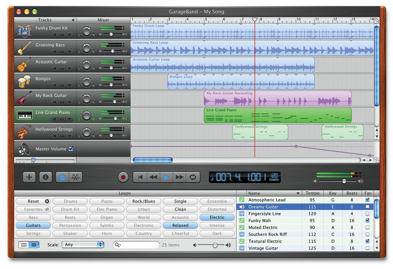This screenshot has width=393, height=269.
Task: Uncheck the Master Volume checkbox
Action: pos(71,149)
